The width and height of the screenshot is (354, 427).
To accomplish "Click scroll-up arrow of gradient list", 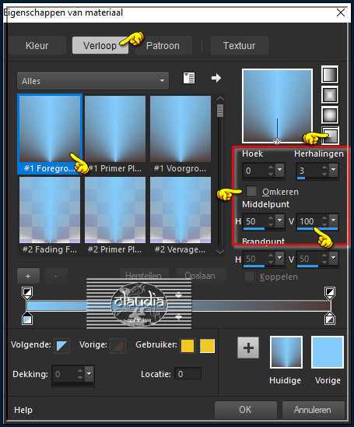I will (x=220, y=99).
